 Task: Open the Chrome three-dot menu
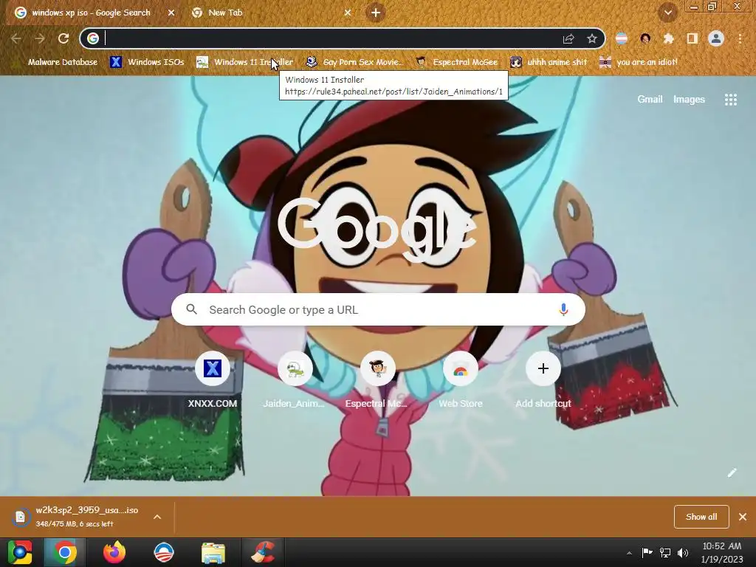pyautogui.click(x=740, y=38)
